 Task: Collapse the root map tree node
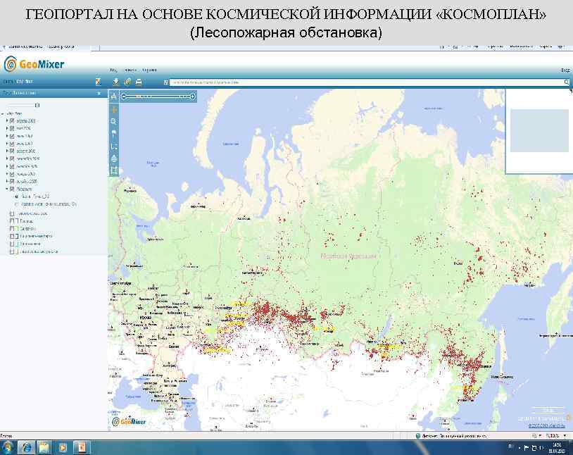(x=3, y=114)
